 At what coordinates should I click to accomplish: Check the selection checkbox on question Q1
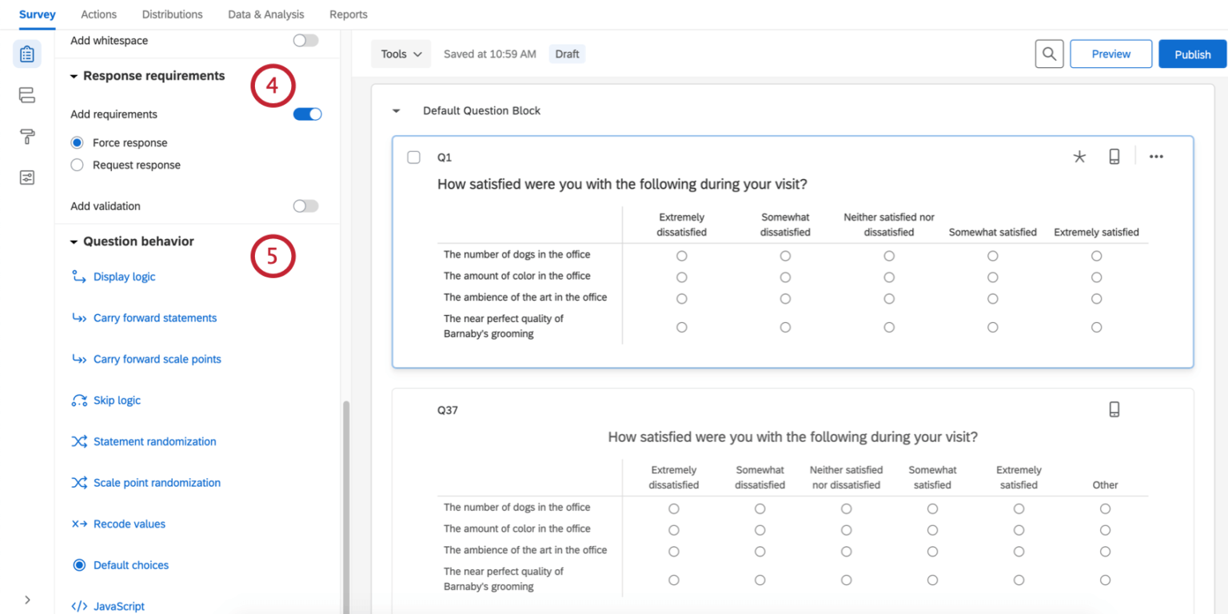coord(413,157)
